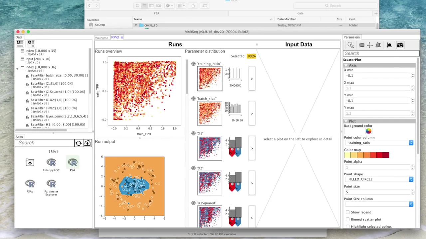Enable Show legend checkbox

(348, 212)
